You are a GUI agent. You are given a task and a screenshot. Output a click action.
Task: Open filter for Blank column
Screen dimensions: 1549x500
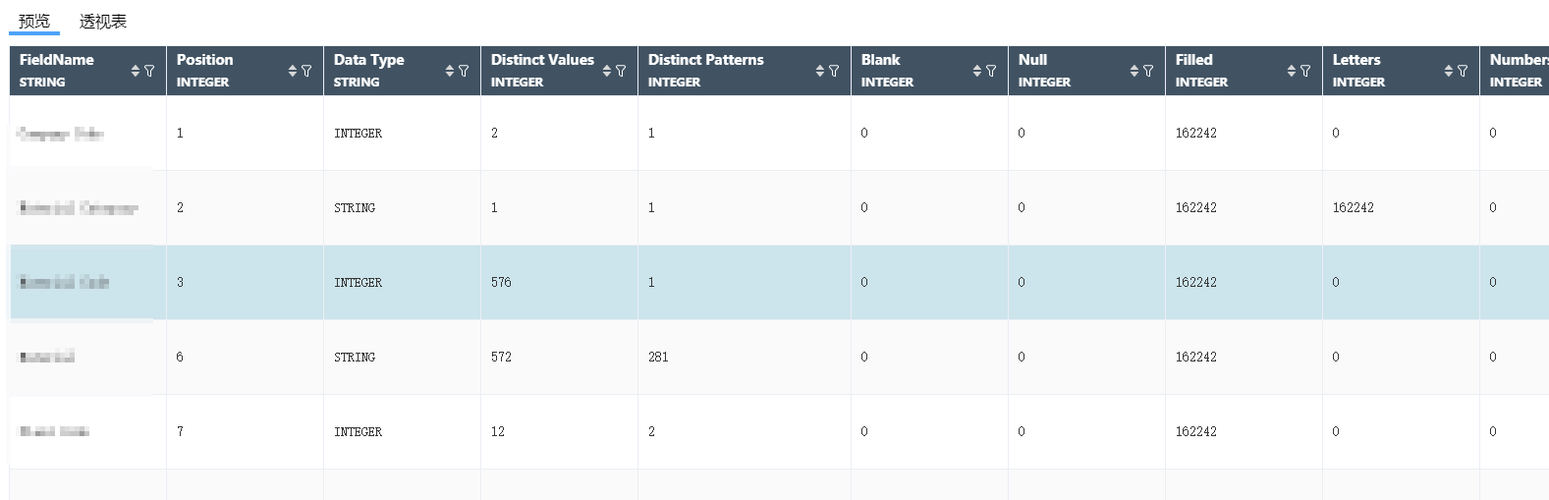[991, 71]
